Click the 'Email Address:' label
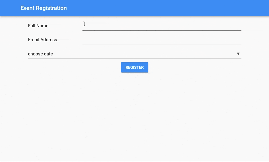Screen dimensions: 269x162 pyautogui.click(x=43, y=40)
